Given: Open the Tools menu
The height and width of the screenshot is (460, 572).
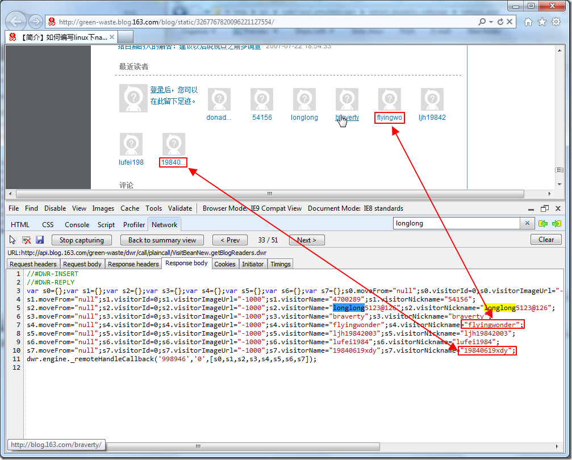Looking at the screenshot, I should pyautogui.click(x=153, y=208).
